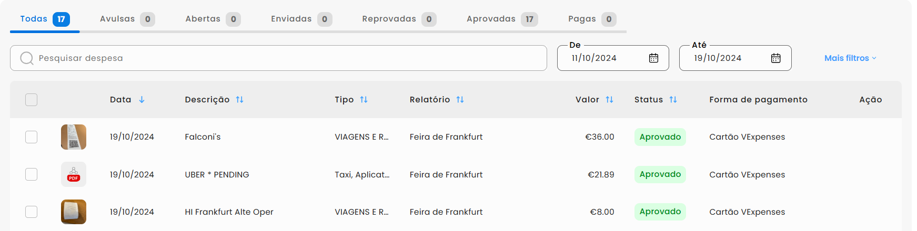Sort by Valor column arrows

pyautogui.click(x=609, y=100)
